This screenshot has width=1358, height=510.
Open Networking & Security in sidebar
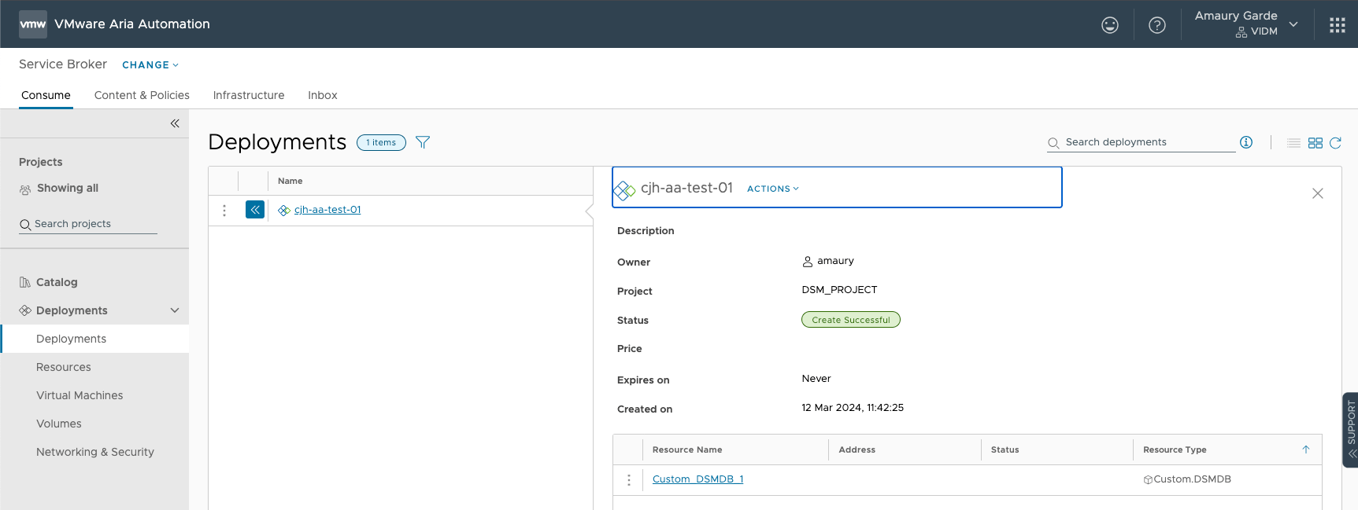pyautogui.click(x=95, y=452)
